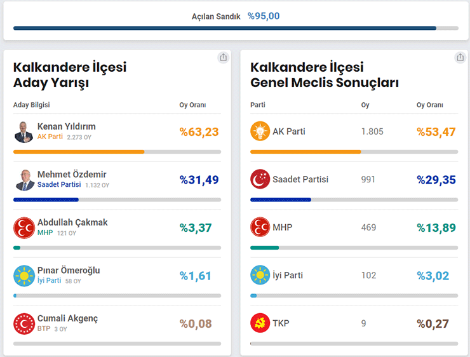This screenshot has width=470, height=357.
Task: Click MHP logo in council results
Action: 260,227
